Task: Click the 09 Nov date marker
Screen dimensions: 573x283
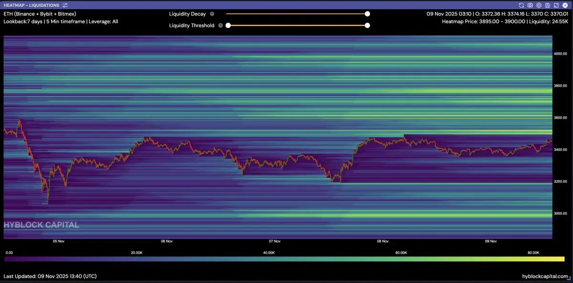Action: pyautogui.click(x=491, y=241)
